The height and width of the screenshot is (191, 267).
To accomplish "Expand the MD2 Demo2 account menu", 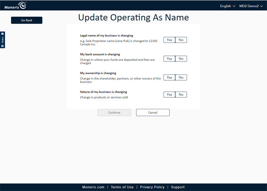I will pos(251,6).
